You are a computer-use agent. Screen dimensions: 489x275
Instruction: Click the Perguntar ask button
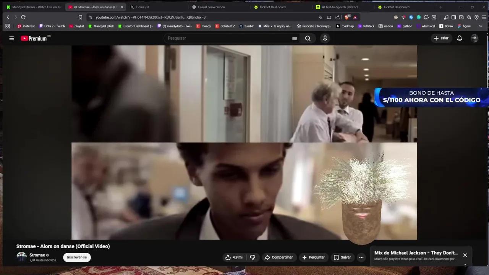pos(313,257)
